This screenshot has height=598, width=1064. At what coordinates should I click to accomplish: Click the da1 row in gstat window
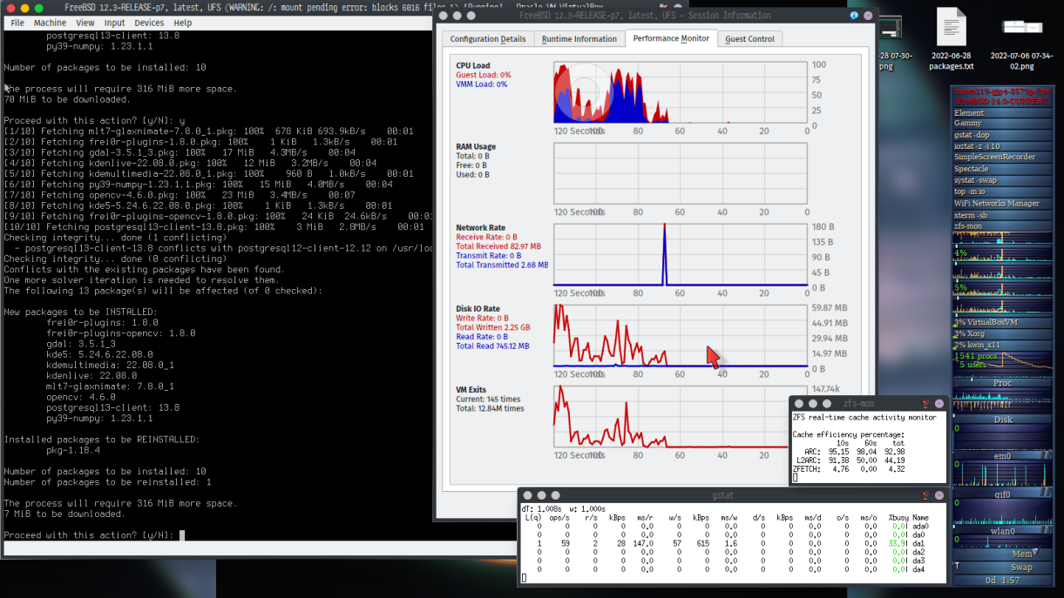(x=728, y=543)
